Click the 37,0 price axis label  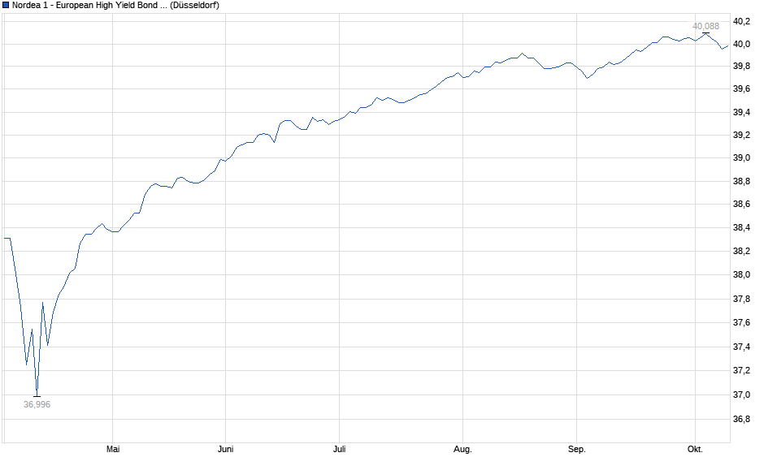pyautogui.click(x=741, y=395)
